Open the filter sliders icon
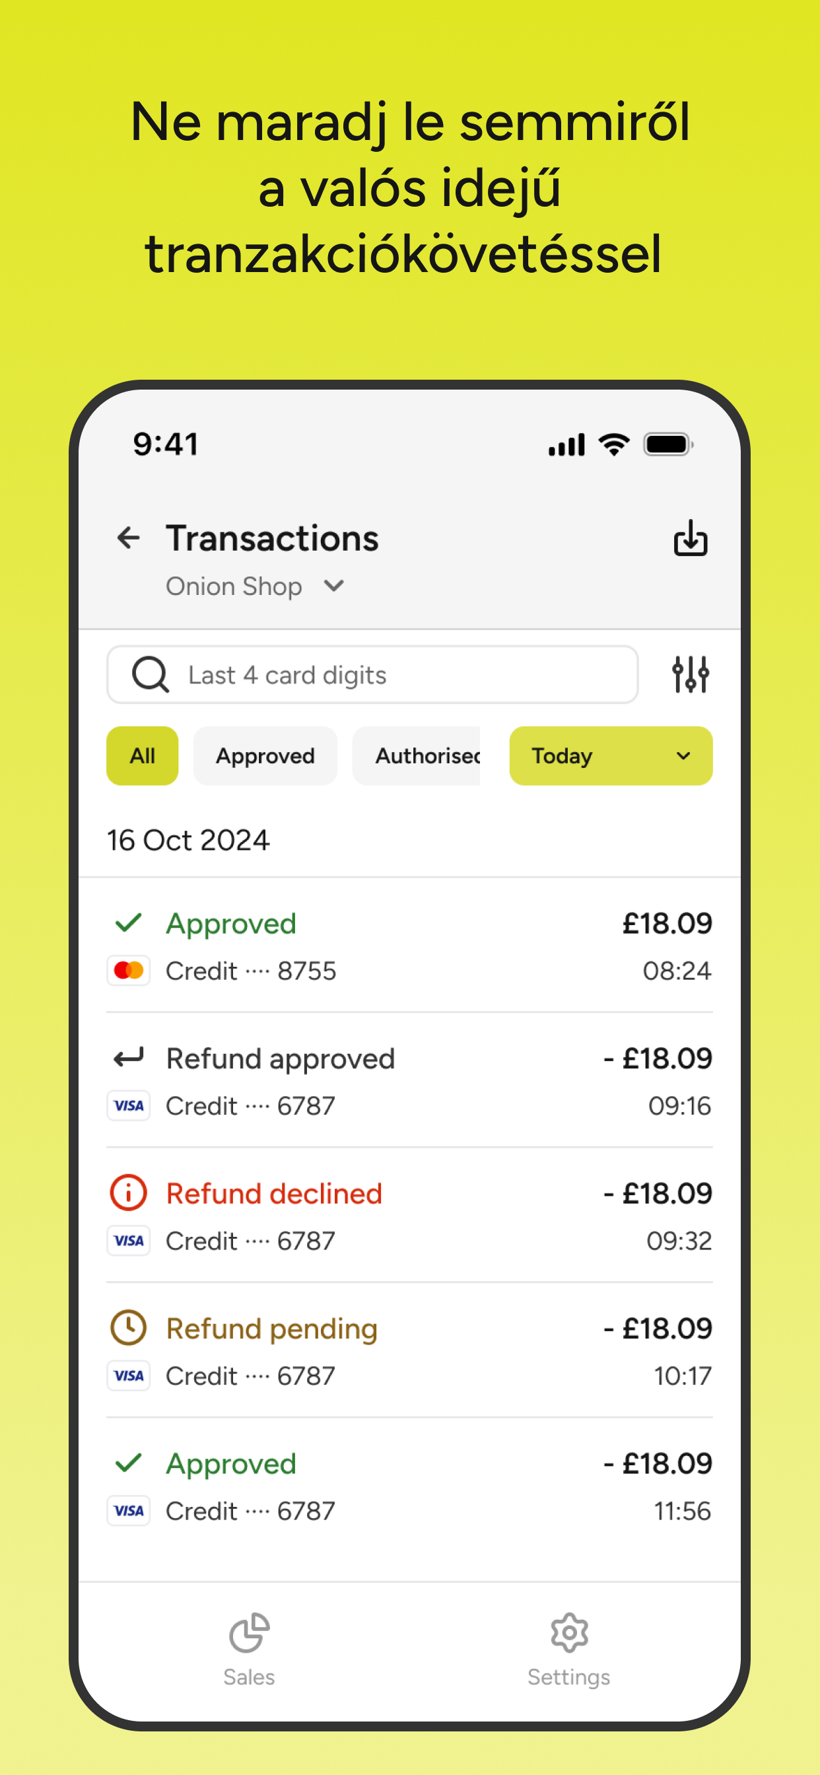Image resolution: width=820 pixels, height=1775 pixels. coord(691,675)
